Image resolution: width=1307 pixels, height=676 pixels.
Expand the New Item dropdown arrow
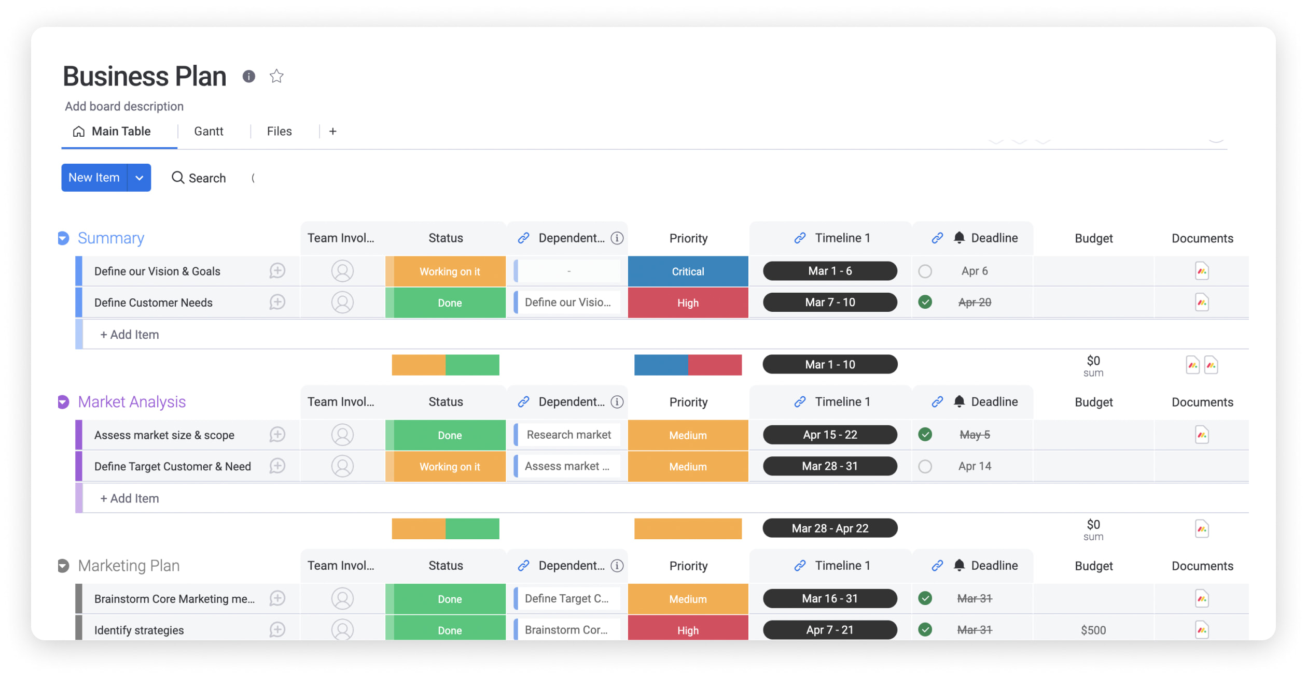point(140,177)
